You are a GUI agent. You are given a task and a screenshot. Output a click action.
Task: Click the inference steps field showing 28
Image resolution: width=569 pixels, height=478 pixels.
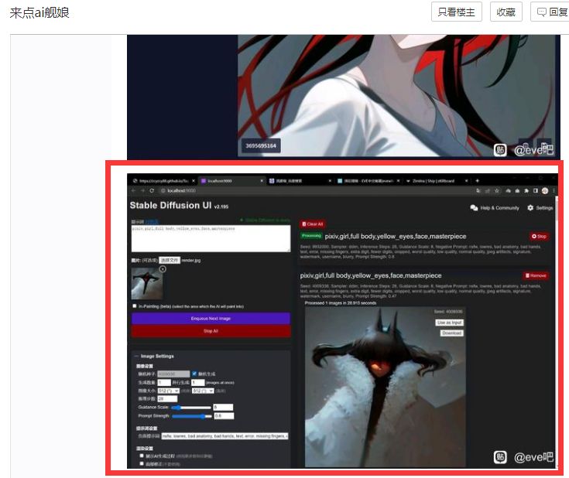tap(167, 399)
